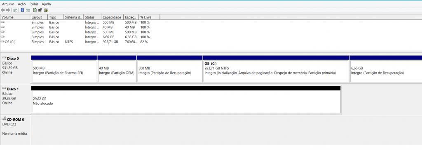Select the 40 MB OEM partition block
Screen dimensions: 422x150
tap(117, 71)
